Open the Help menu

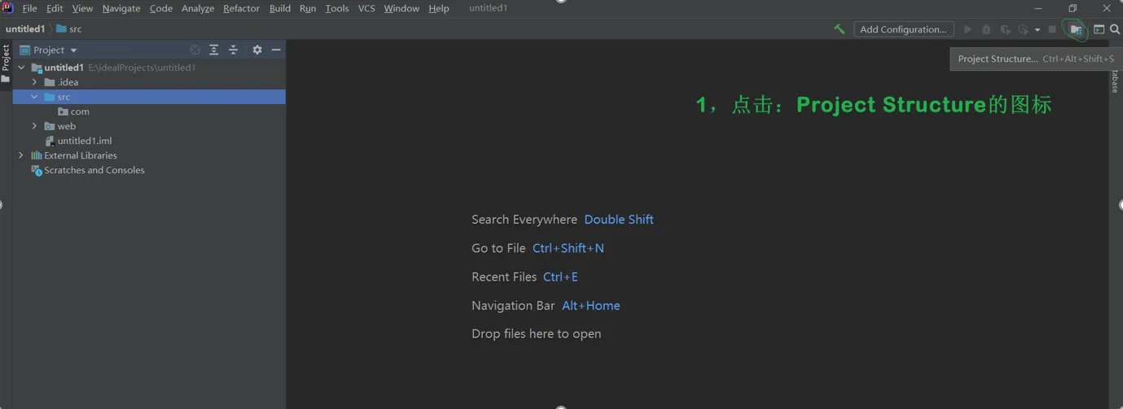(x=439, y=8)
